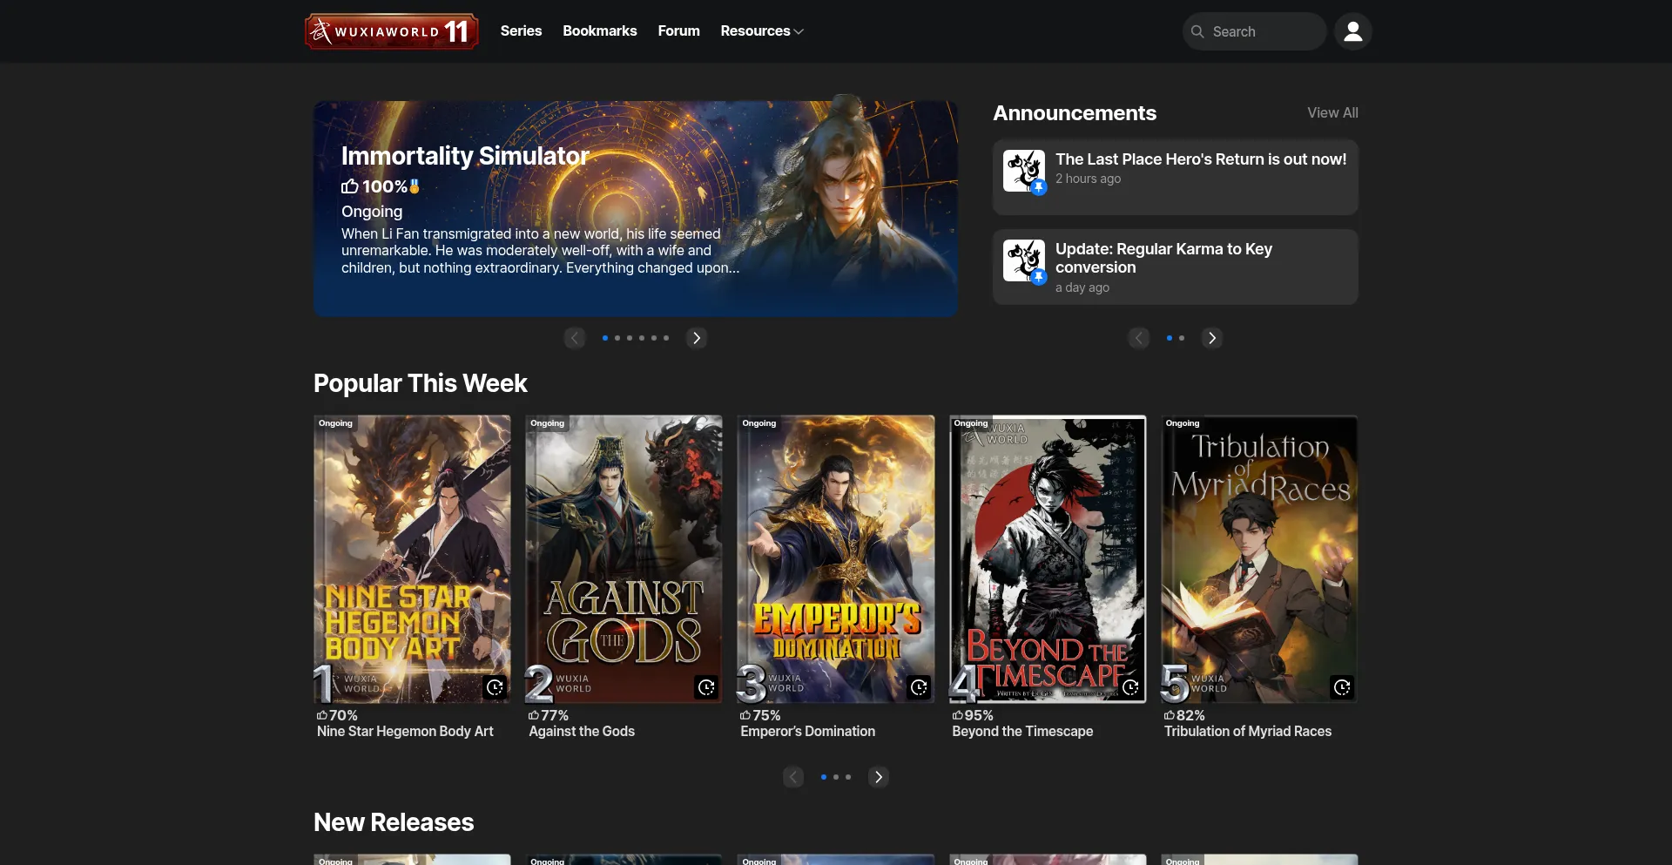Open the Bookmarks page
This screenshot has height=865, width=1672.
tap(599, 31)
